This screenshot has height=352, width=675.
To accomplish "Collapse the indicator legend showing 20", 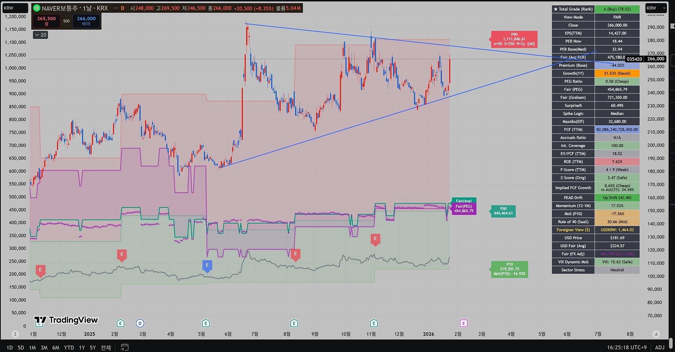I will (x=40, y=35).
